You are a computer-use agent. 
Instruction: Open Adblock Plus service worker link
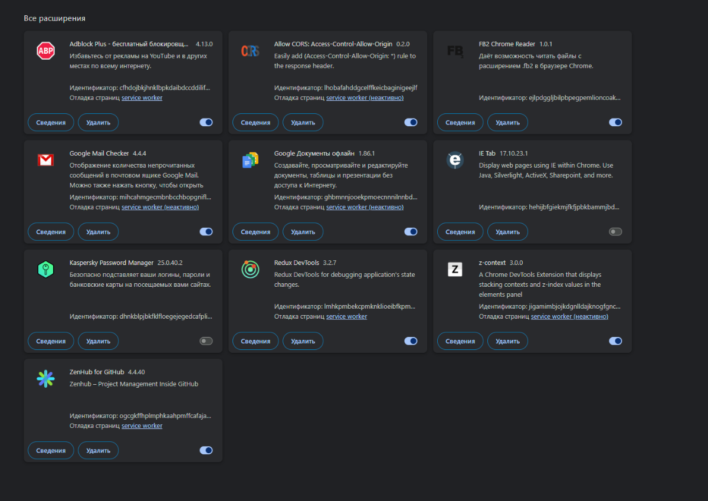click(142, 98)
